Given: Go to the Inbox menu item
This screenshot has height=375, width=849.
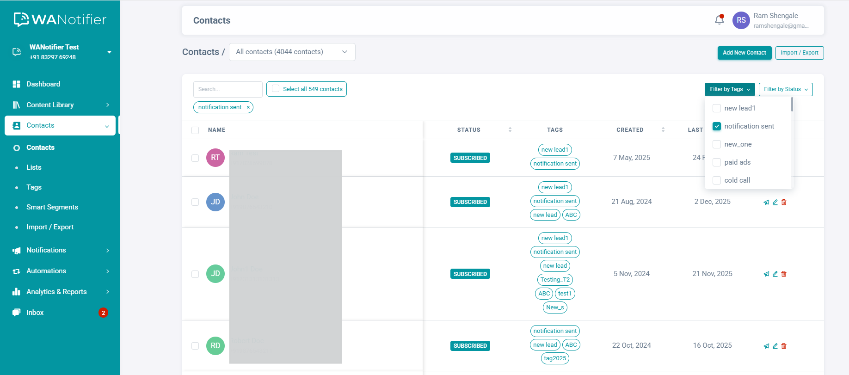Looking at the screenshot, I should [x=35, y=313].
